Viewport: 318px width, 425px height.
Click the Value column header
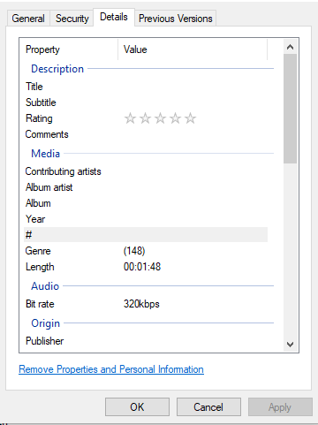[193, 49]
